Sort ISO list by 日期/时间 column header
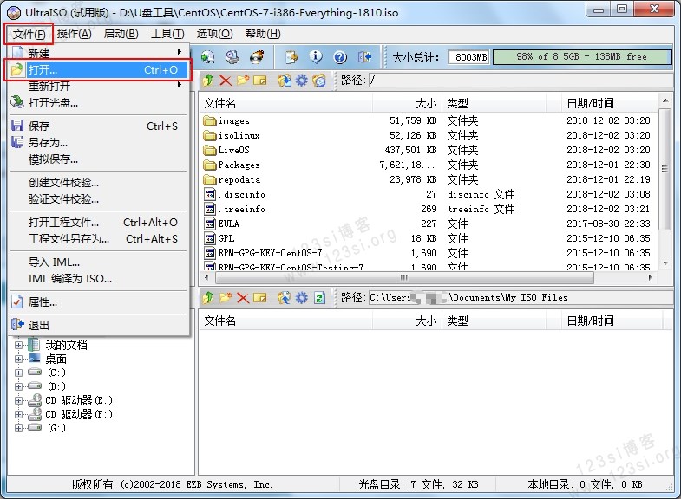The height and width of the screenshot is (499, 681). pyautogui.click(x=608, y=104)
